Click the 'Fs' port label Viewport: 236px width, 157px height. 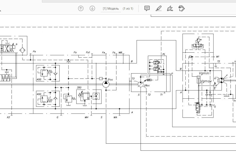coord(114,52)
